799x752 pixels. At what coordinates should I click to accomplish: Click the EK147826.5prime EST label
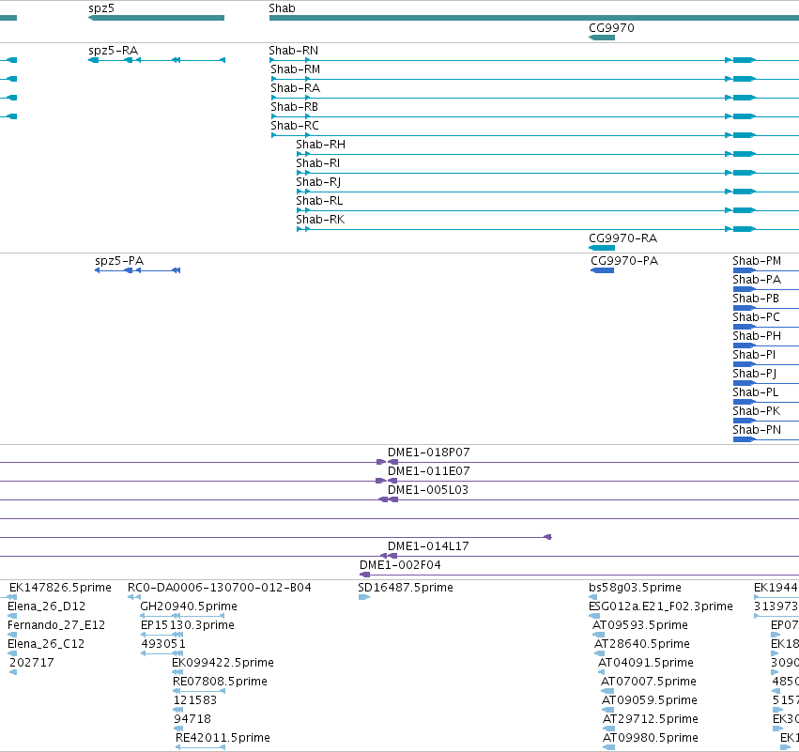[x=60, y=588]
